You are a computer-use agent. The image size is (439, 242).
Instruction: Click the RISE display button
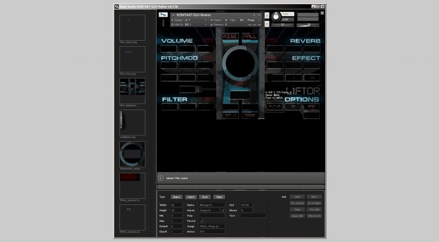tap(230, 36)
